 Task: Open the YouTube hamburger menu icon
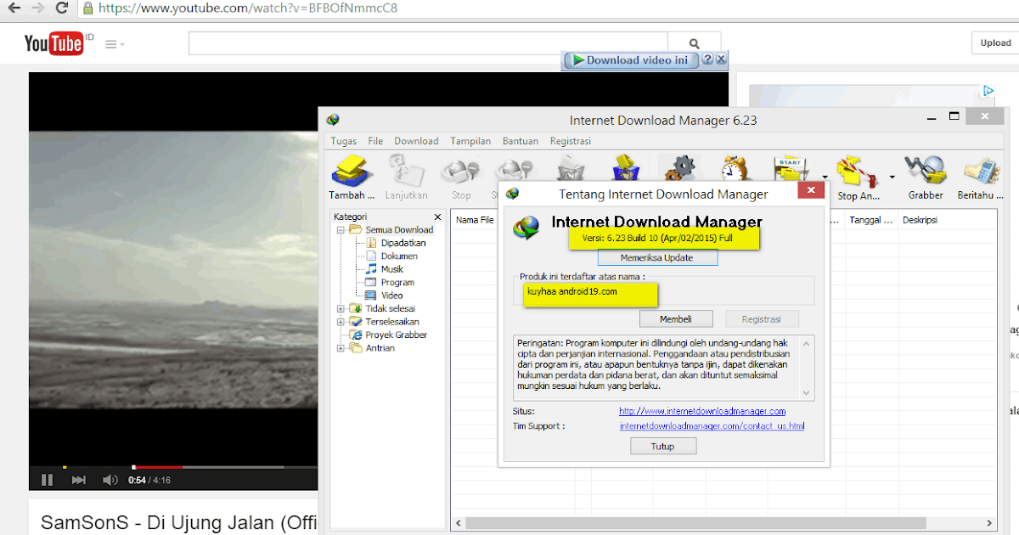coord(110,42)
